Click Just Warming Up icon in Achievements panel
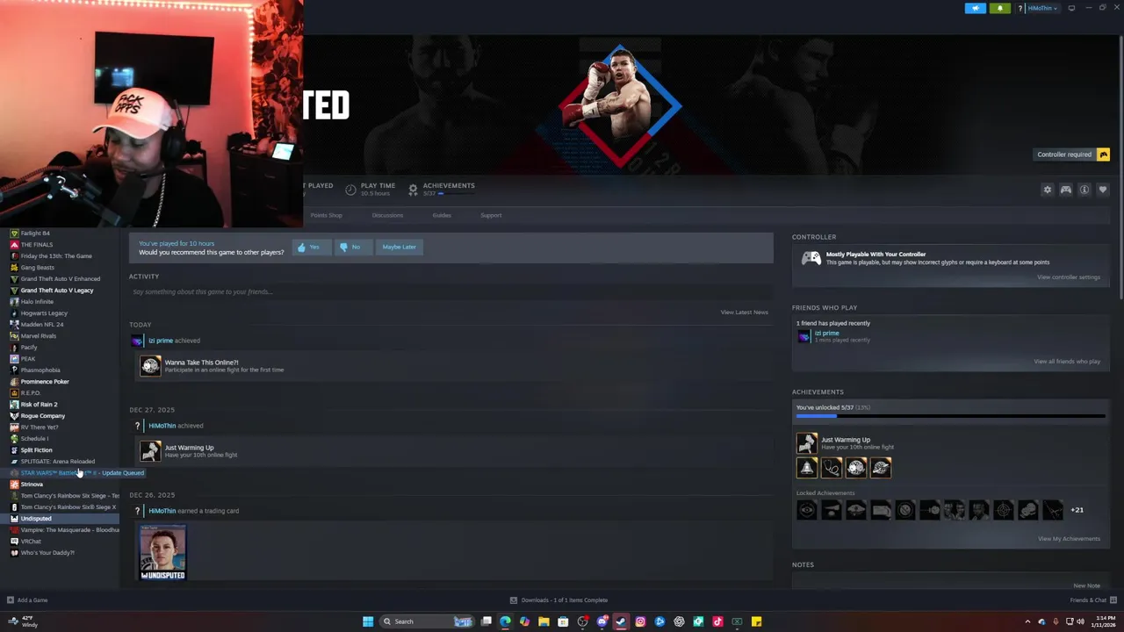 806,443
